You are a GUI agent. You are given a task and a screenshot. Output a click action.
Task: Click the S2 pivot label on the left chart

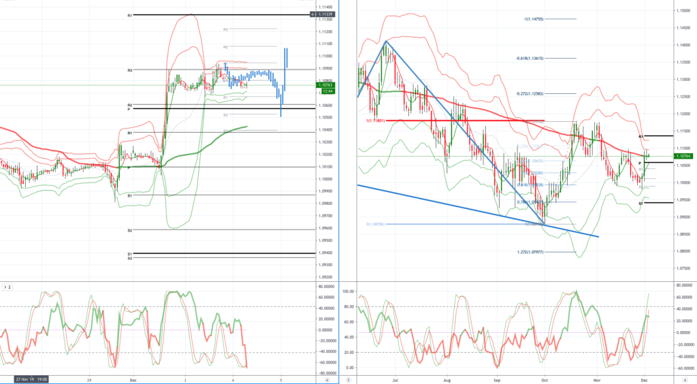129,230
